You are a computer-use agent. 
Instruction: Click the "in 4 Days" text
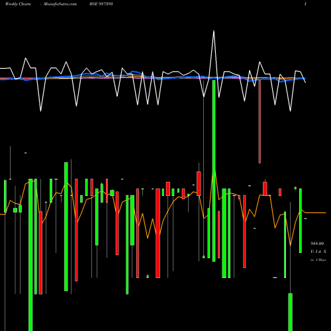[x=318, y=260]
